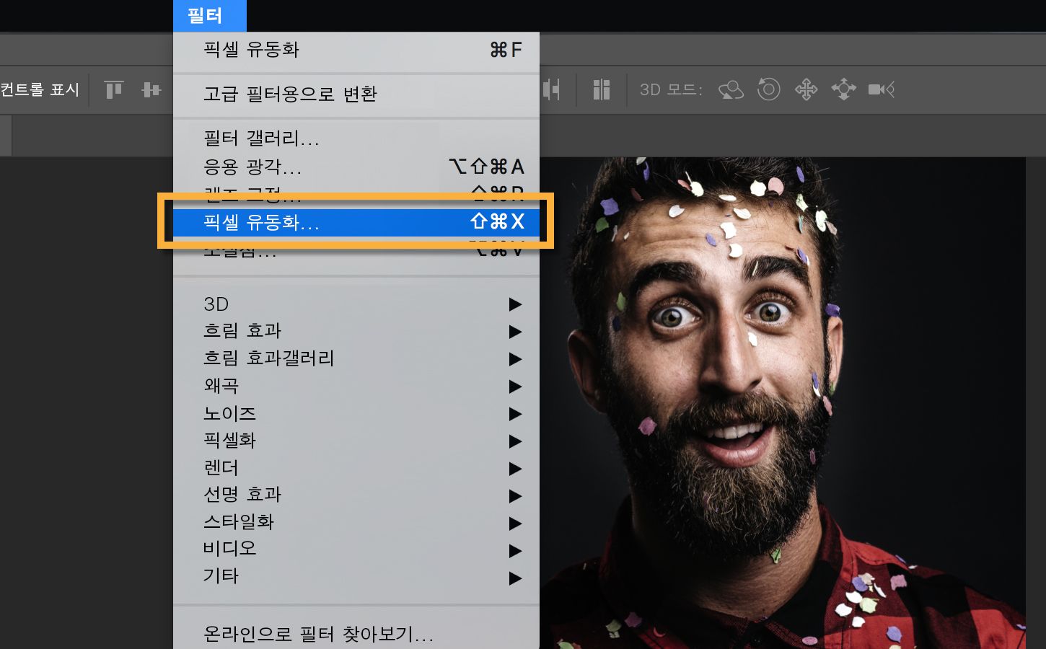The height and width of the screenshot is (649, 1046).
Task: Expand the 왜곡 submenu
Action: (x=221, y=387)
